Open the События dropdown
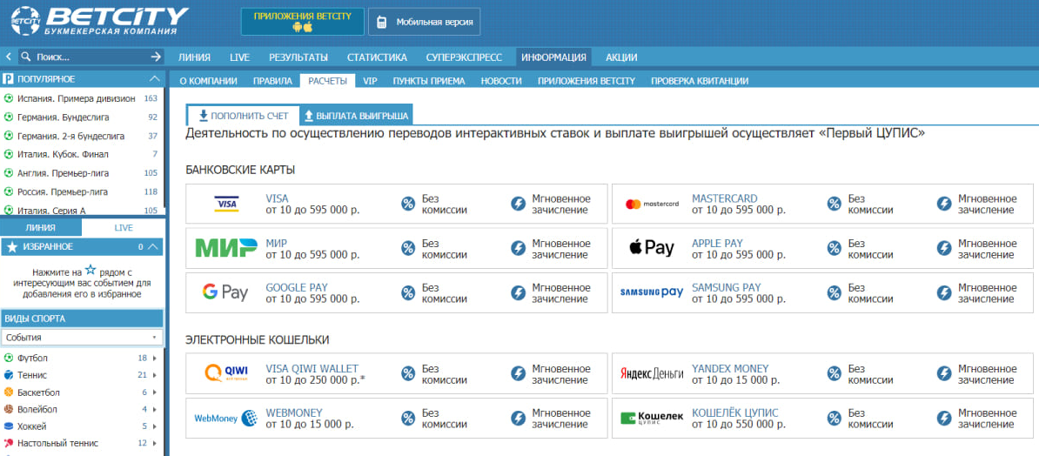This screenshot has height=456, width=1039. 82,338
